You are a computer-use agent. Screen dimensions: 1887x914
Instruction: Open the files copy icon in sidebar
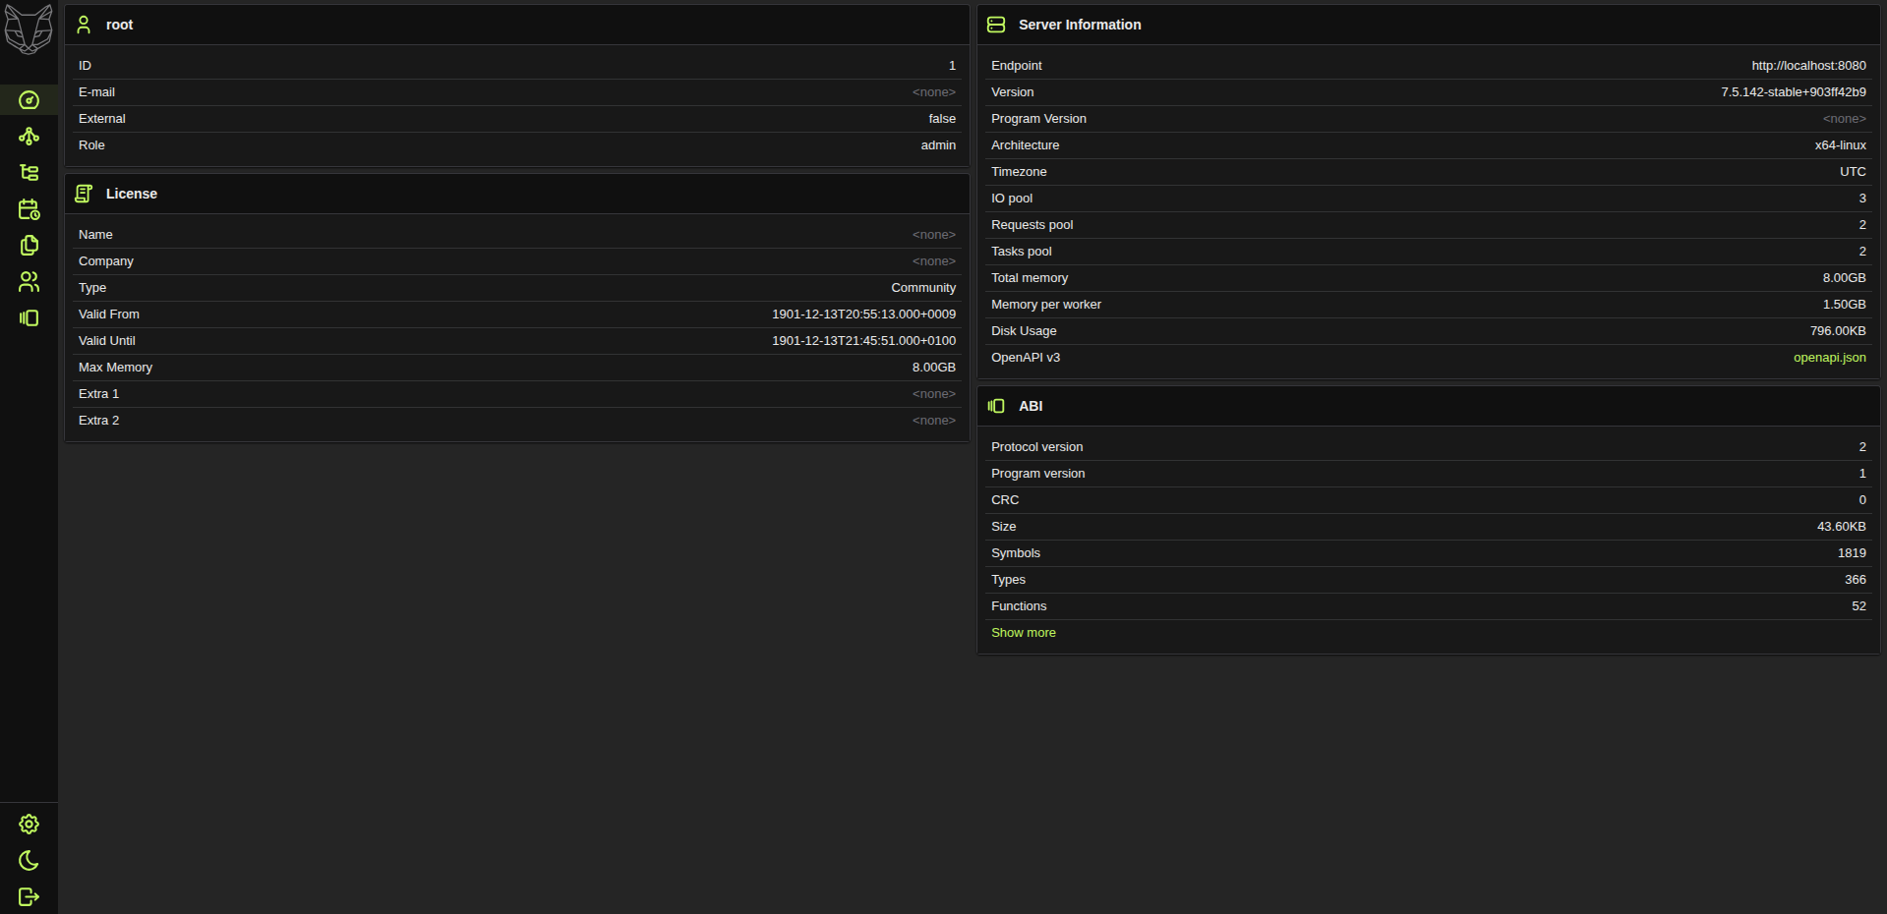point(29,246)
